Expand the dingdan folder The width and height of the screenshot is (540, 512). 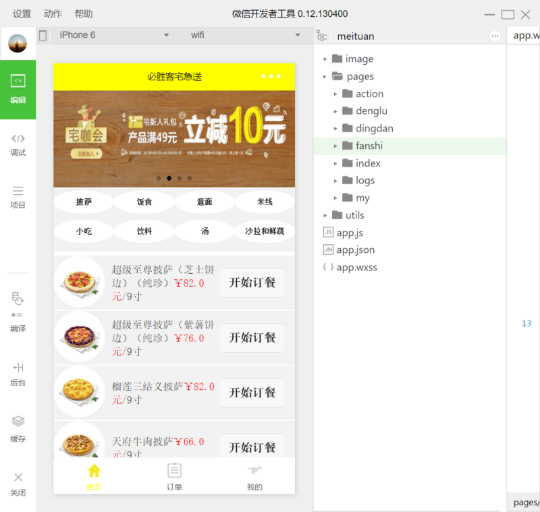[335, 129]
